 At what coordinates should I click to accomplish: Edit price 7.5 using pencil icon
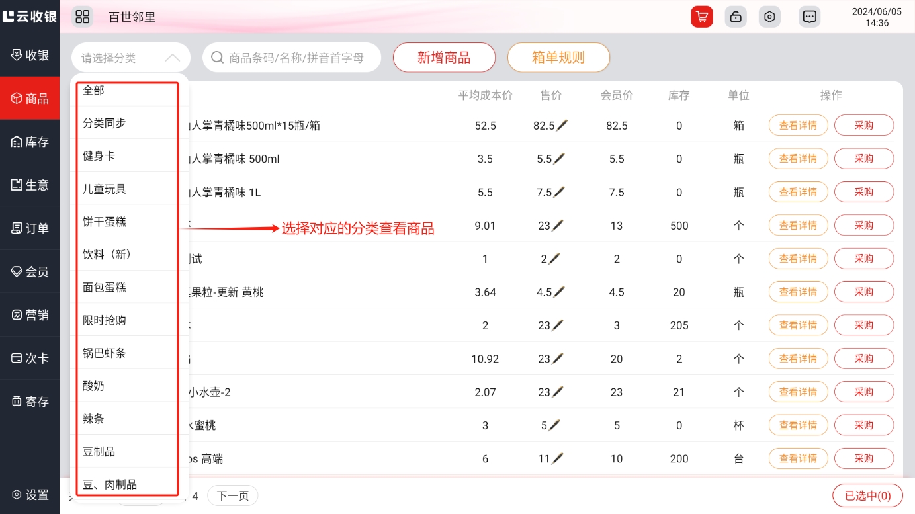(558, 192)
